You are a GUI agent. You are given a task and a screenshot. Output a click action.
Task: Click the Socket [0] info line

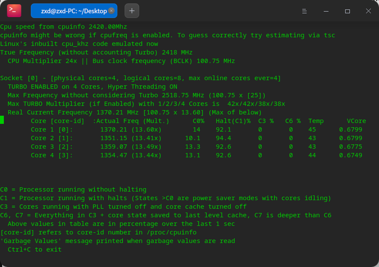pyautogui.click(x=140, y=78)
